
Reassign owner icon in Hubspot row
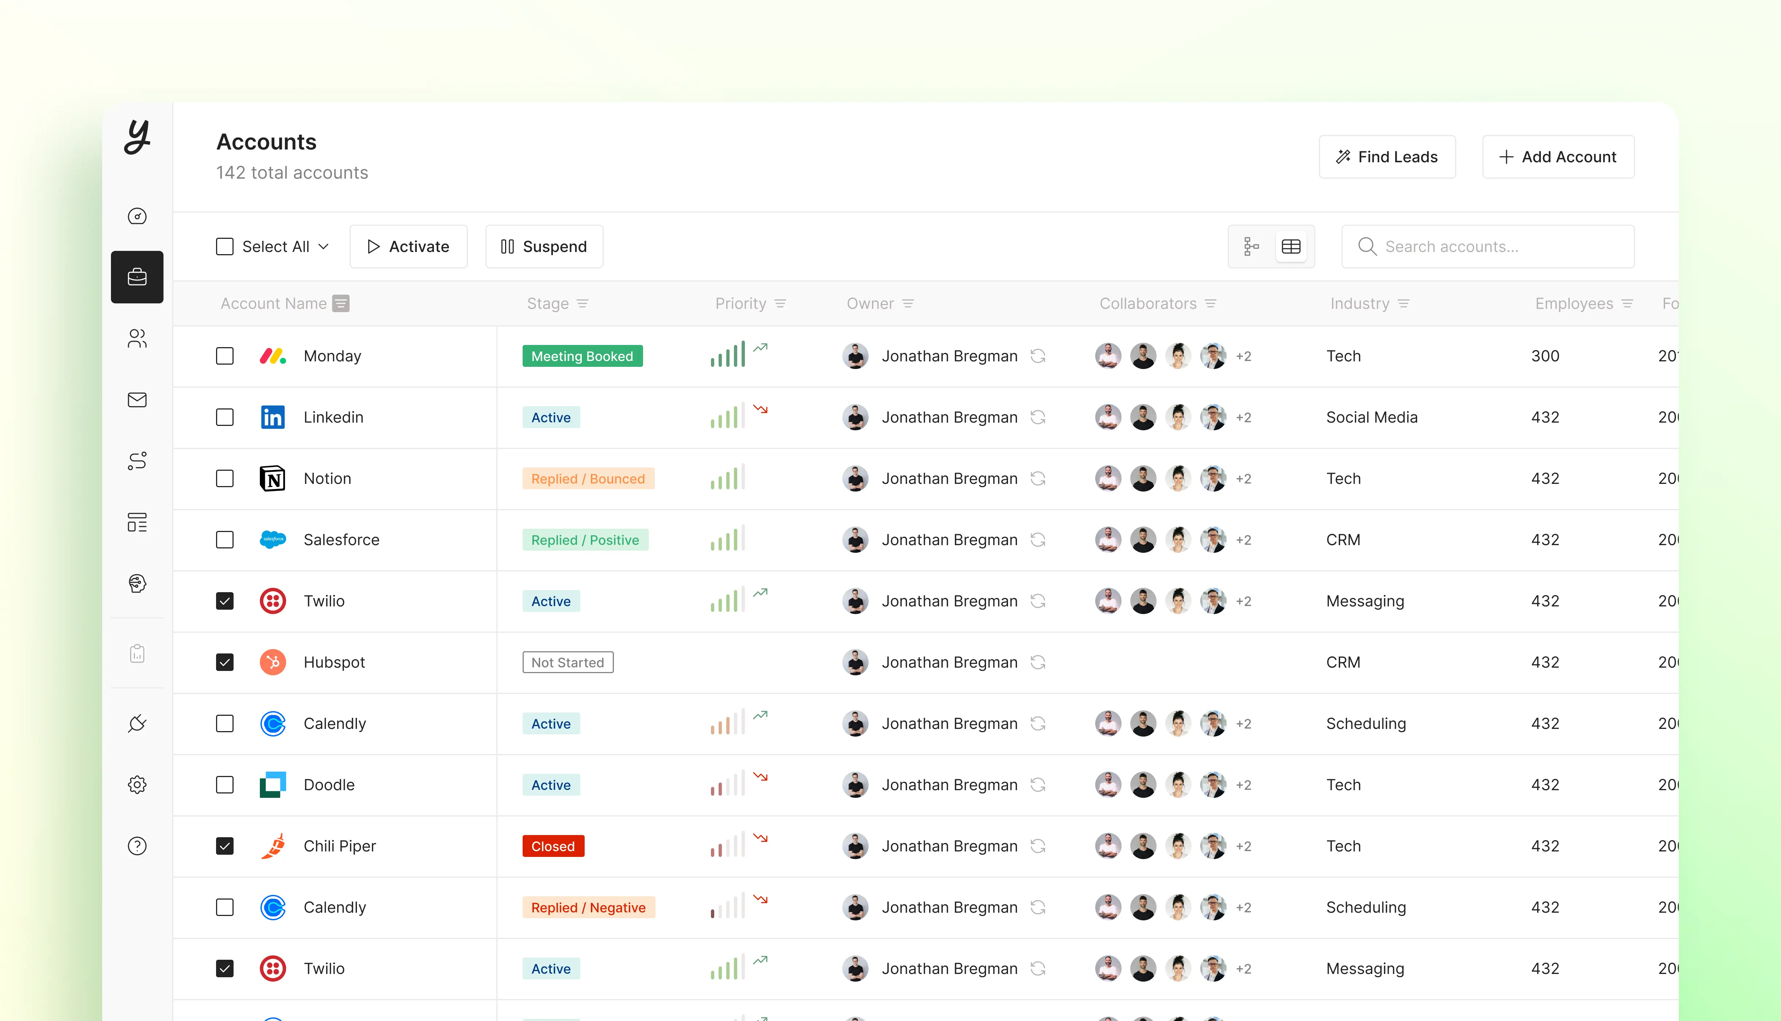click(x=1038, y=662)
